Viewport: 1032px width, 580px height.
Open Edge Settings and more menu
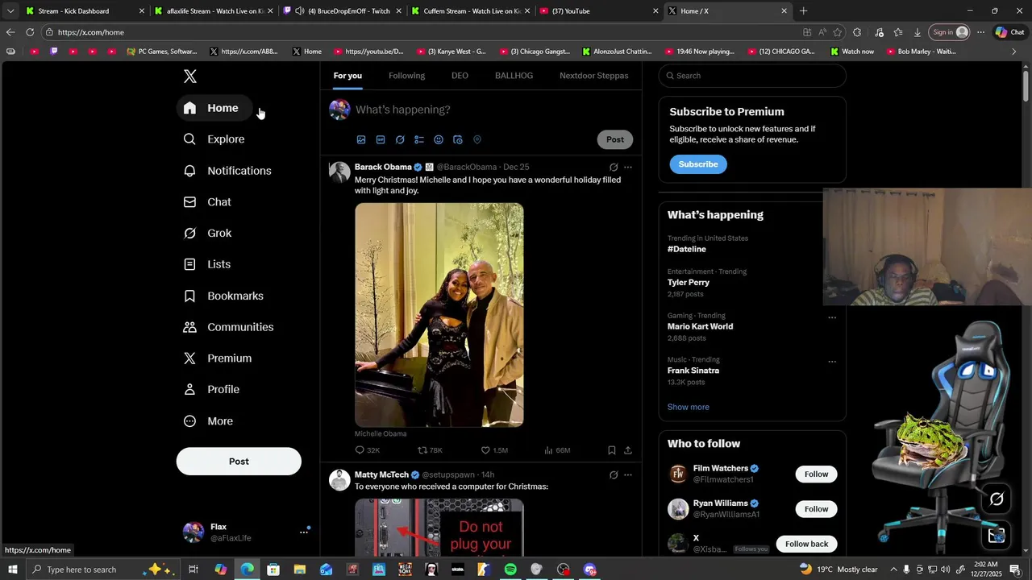pyautogui.click(x=980, y=32)
